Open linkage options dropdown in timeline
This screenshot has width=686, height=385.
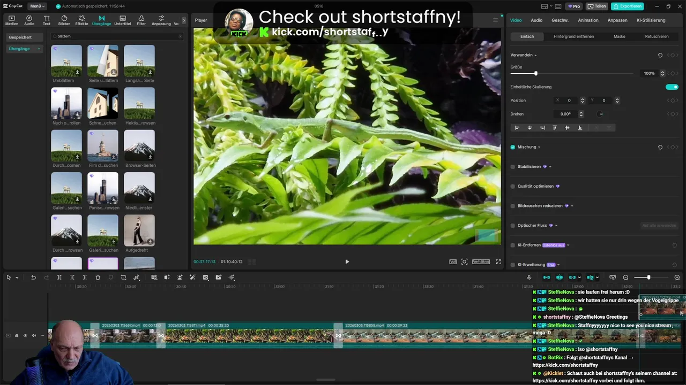580,278
